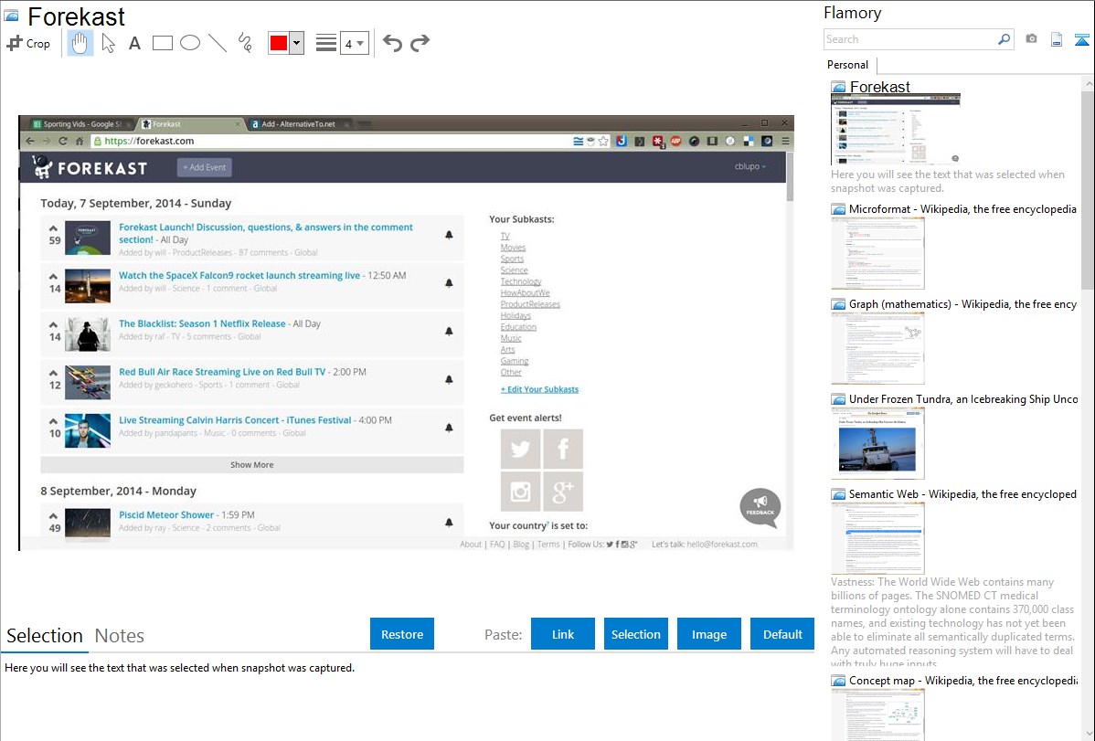Switch to the Notes tab
The image size is (1095, 741).
point(120,636)
